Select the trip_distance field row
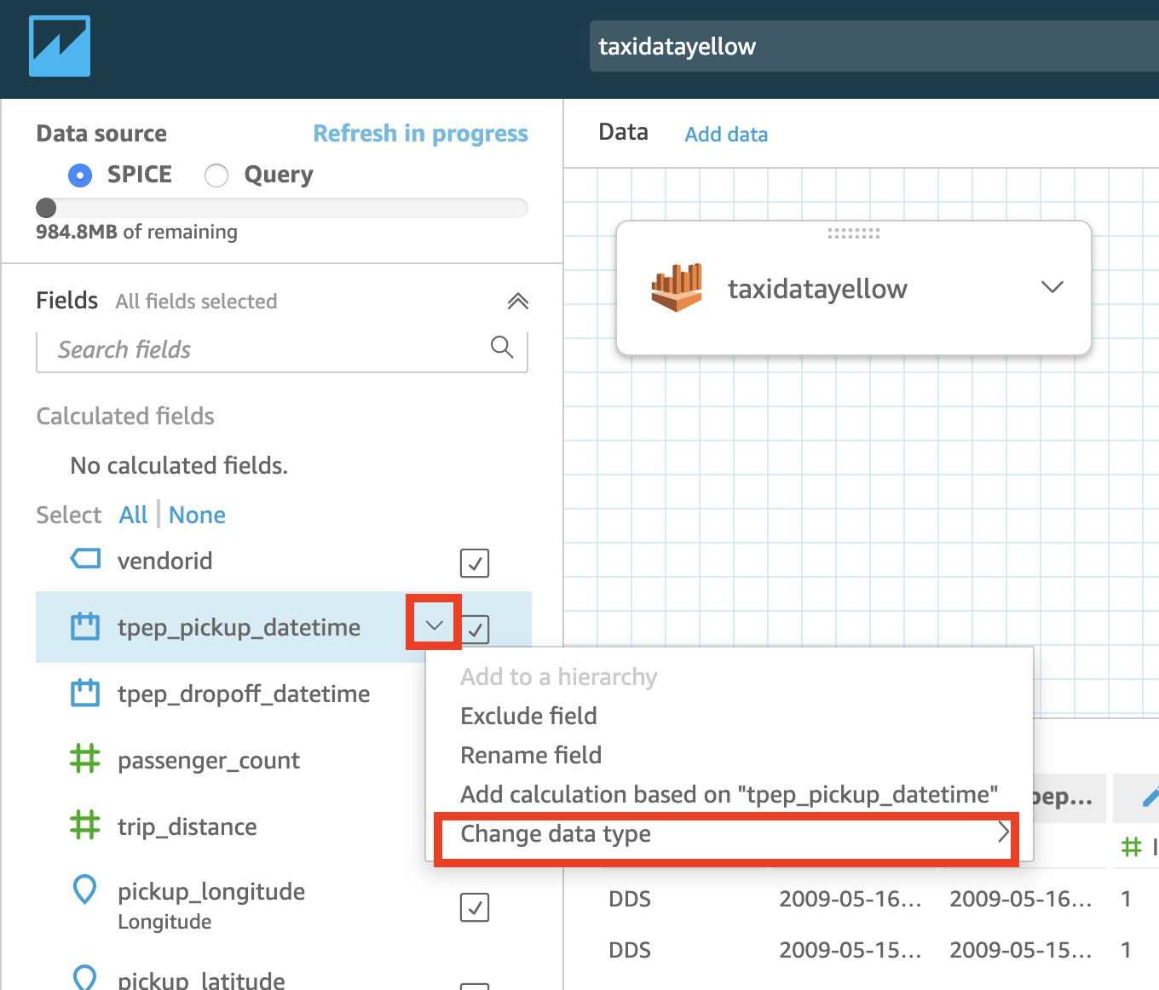The height and width of the screenshot is (990, 1159). coord(230,826)
